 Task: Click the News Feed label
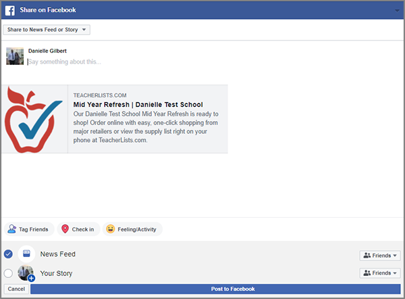pyautogui.click(x=57, y=254)
